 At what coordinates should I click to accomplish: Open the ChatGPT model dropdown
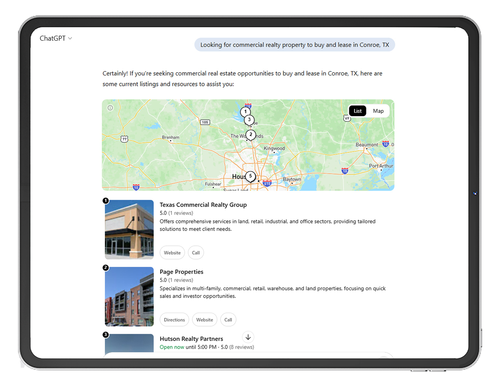tap(56, 38)
